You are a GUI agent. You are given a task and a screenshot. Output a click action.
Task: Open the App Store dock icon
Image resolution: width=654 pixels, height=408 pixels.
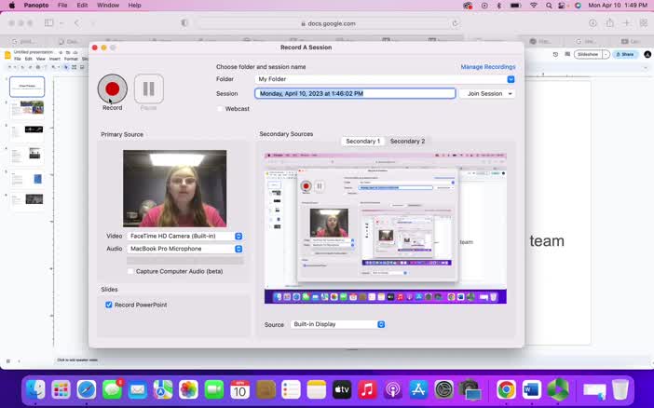pos(418,389)
